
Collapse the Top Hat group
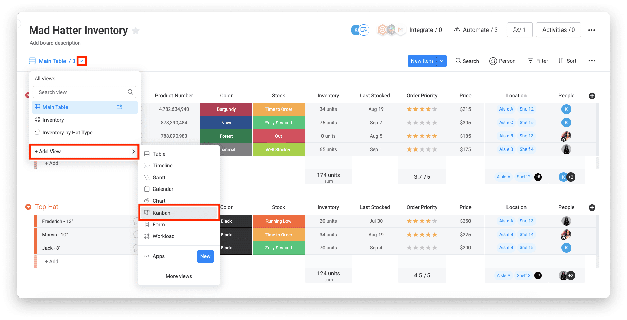point(29,207)
